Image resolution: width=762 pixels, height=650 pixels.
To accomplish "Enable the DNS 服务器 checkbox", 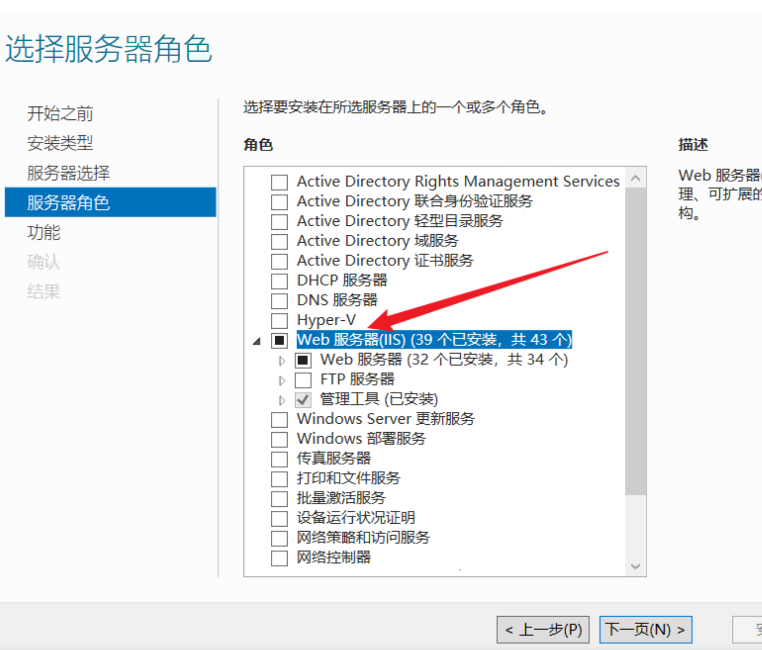I will [x=279, y=301].
